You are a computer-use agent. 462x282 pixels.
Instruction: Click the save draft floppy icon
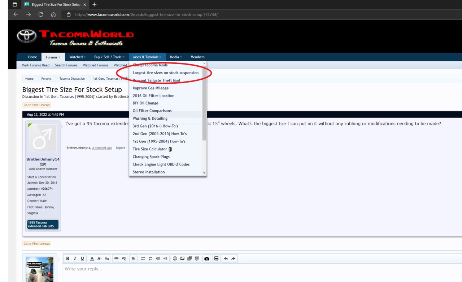click(x=216, y=259)
